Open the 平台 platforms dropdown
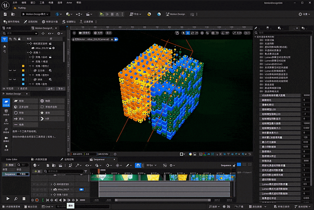314x210 pixels. [x=135, y=14]
